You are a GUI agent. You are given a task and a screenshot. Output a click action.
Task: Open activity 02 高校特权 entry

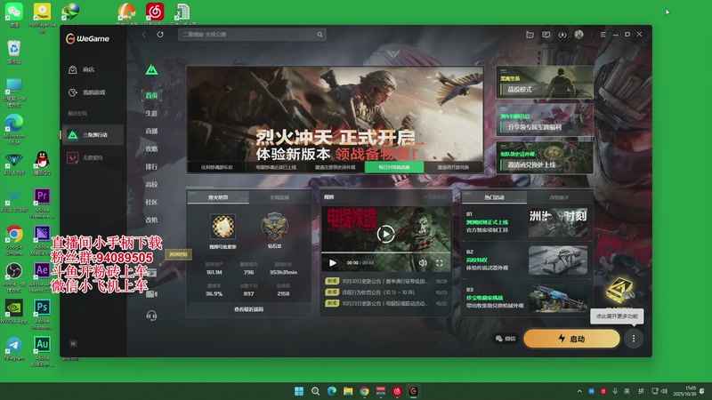(x=526, y=260)
